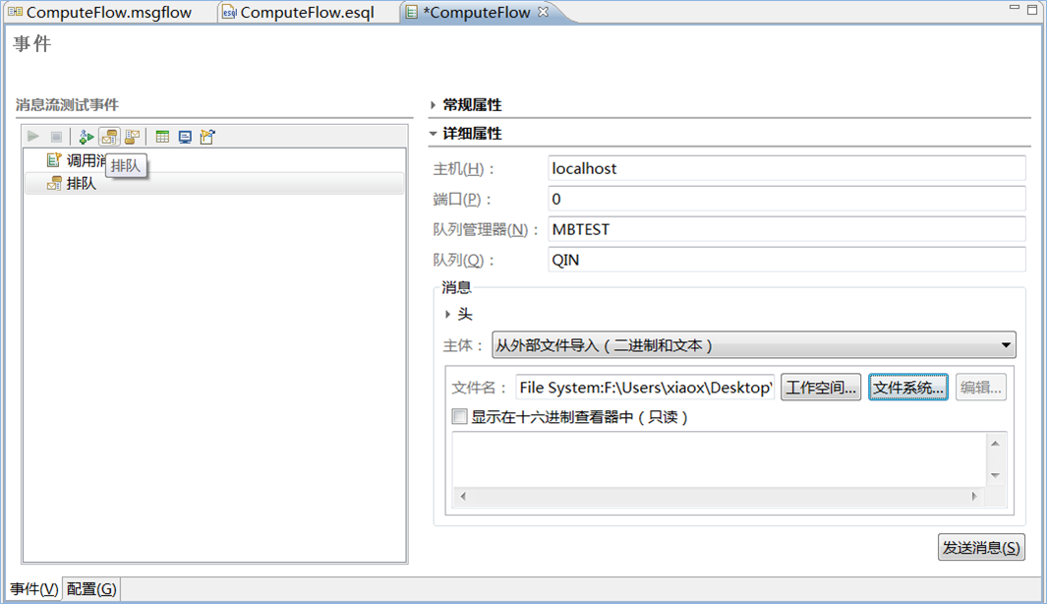
Task: Close the *ComputeFlow tab
Action: pyautogui.click(x=543, y=12)
